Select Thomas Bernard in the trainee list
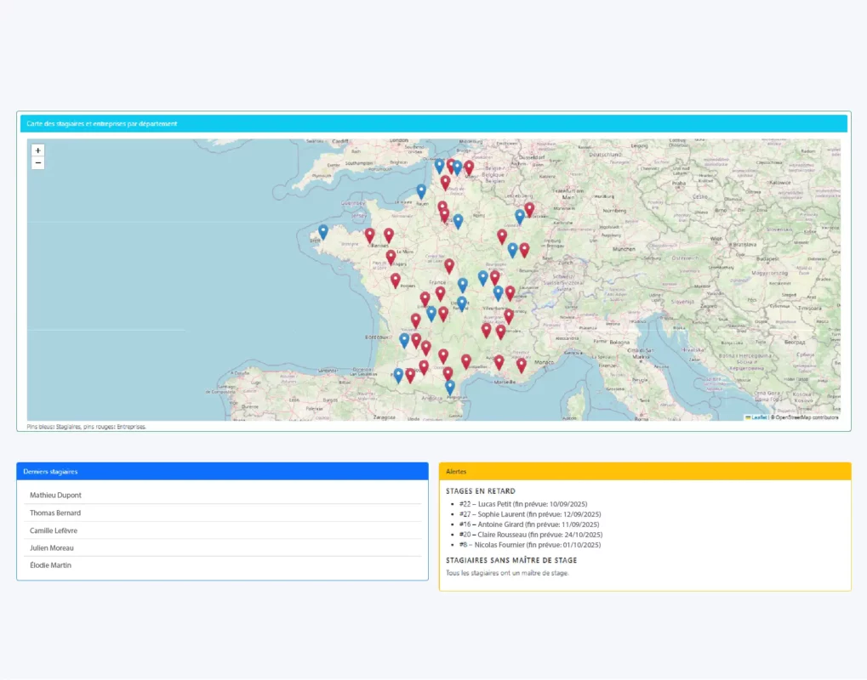The width and height of the screenshot is (867, 680). [x=55, y=513]
